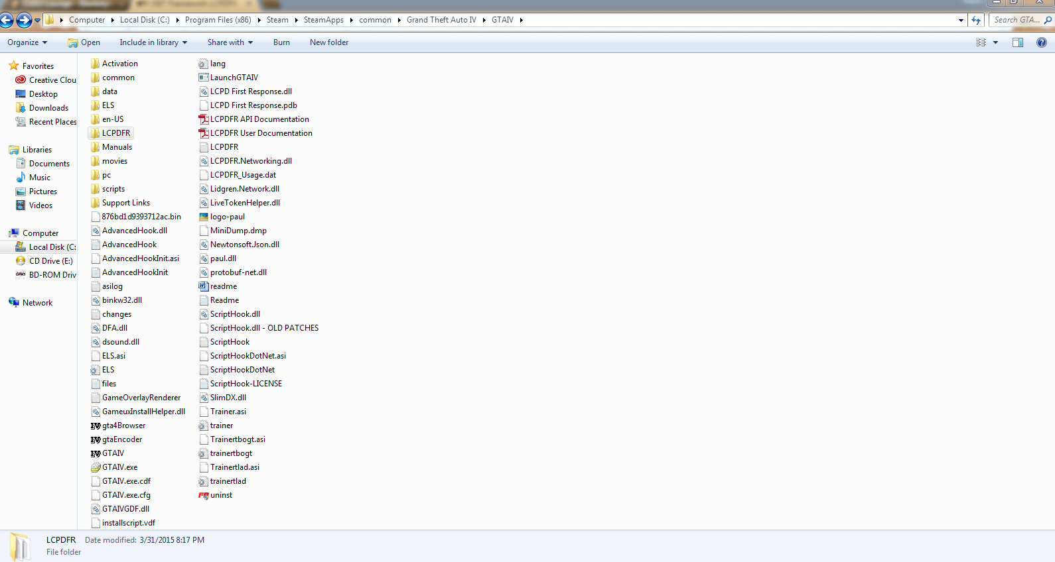Select the readme Word document icon
The height and width of the screenshot is (562, 1055).
tap(204, 286)
